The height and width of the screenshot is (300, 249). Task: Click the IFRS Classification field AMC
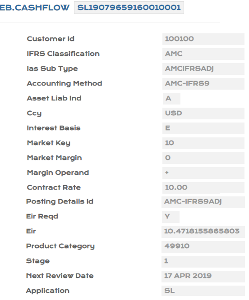click(x=203, y=54)
